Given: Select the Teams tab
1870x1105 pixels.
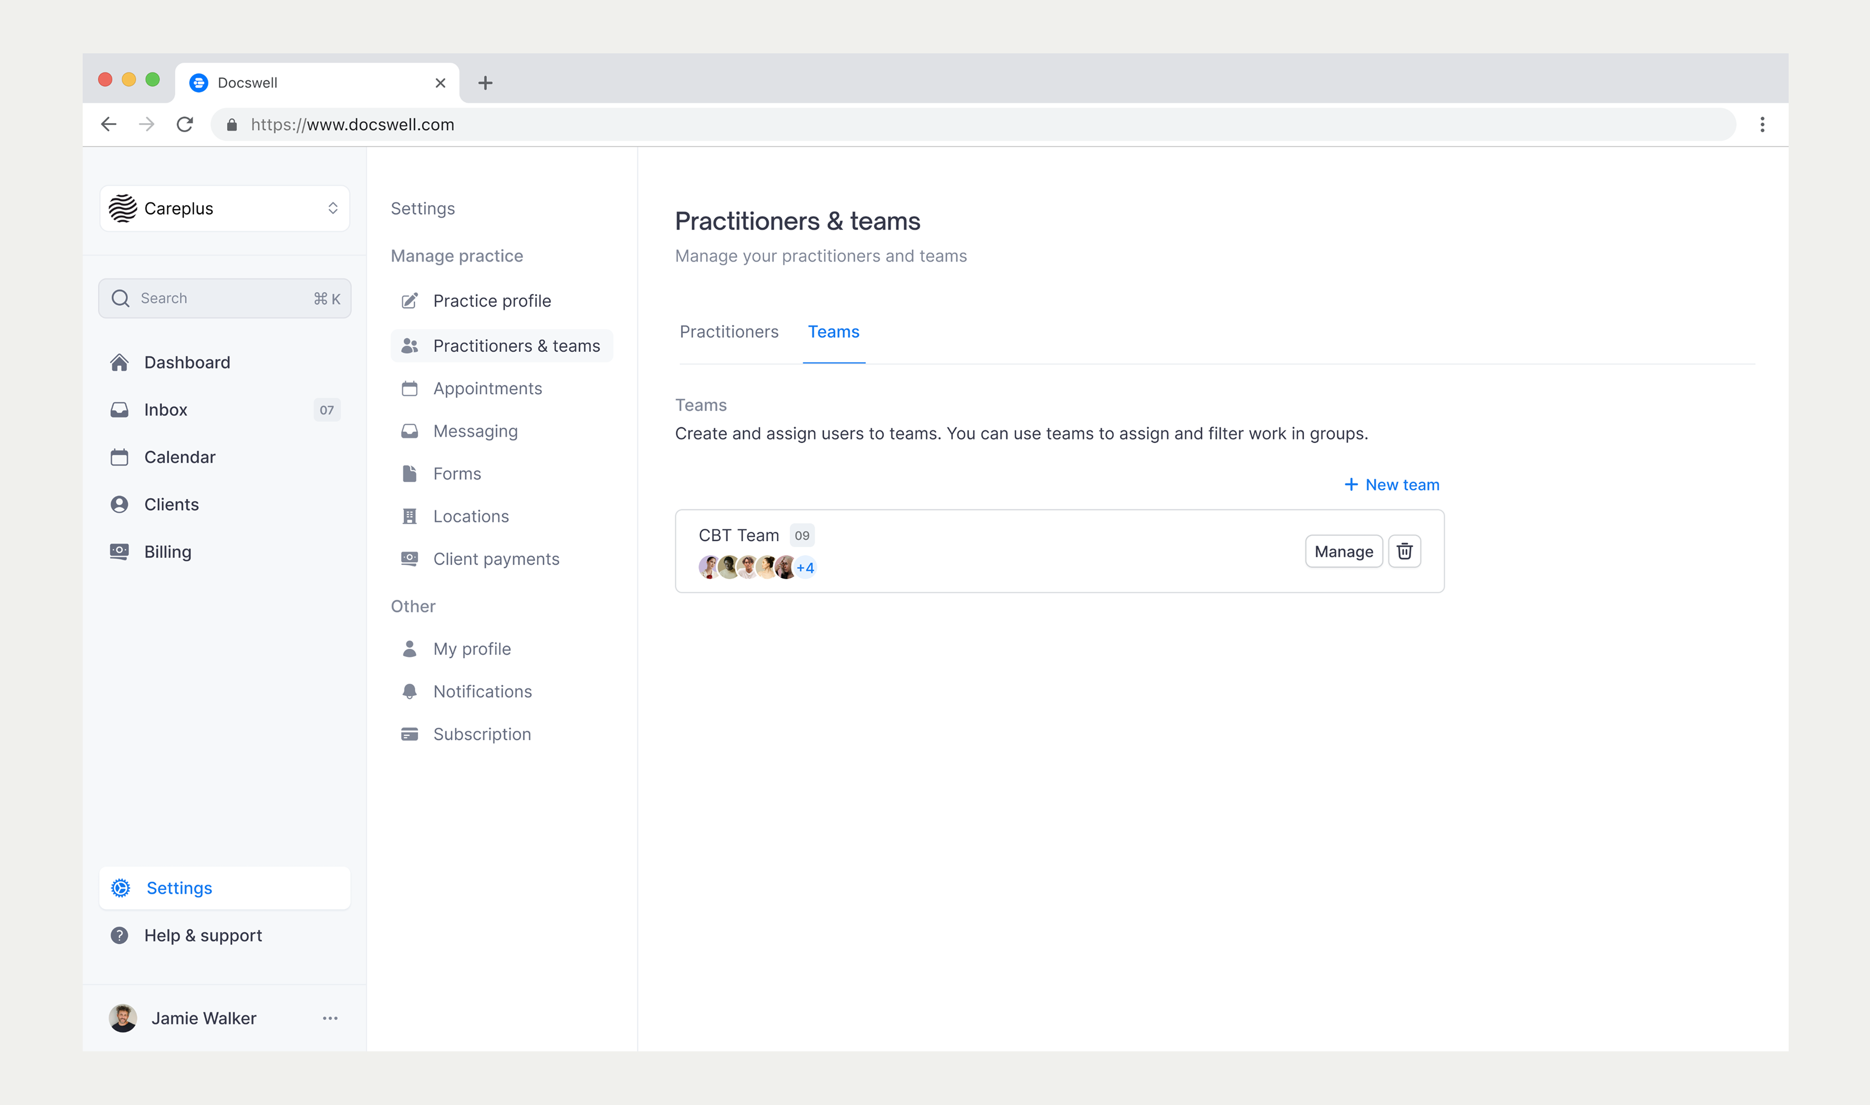Looking at the screenshot, I should (834, 332).
